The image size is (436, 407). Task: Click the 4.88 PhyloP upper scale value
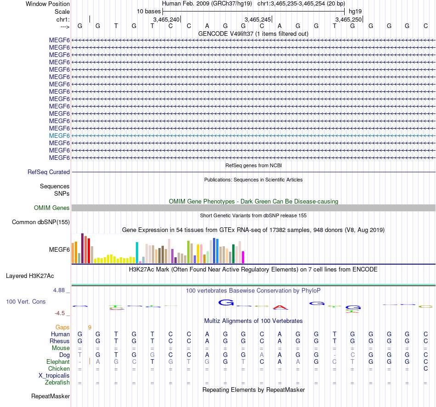[x=59, y=290]
